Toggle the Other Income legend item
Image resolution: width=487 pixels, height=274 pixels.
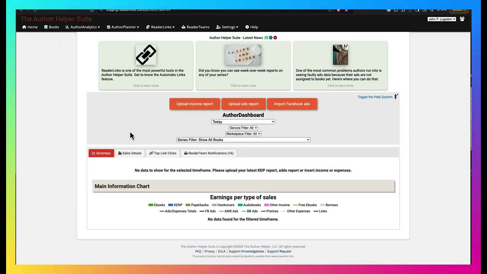[x=277, y=205]
